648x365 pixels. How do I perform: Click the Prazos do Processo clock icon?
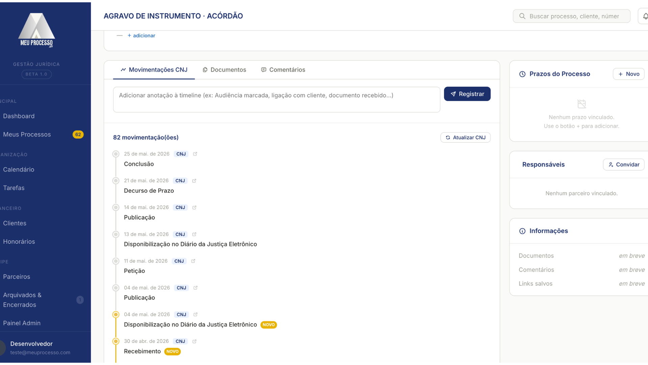(522, 74)
